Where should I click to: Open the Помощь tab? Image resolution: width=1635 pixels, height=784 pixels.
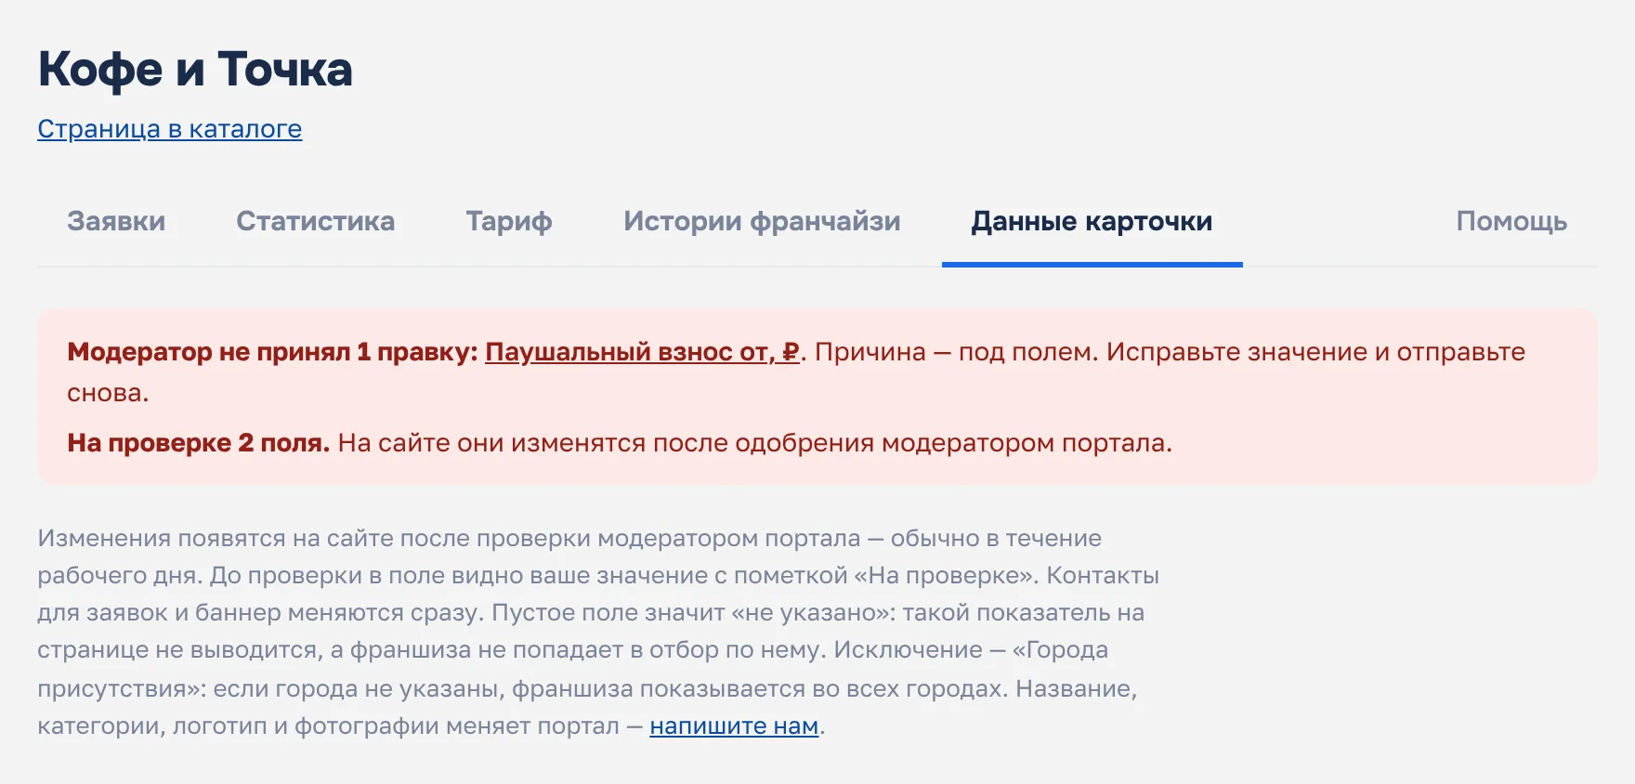(x=1511, y=221)
